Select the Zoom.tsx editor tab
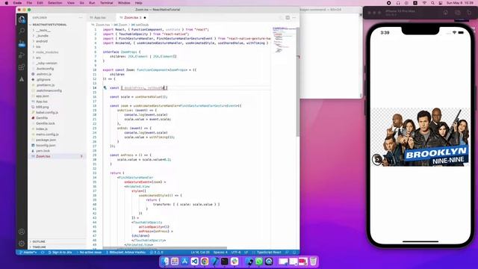This screenshot has width=478, height=269. click(x=133, y=18)
